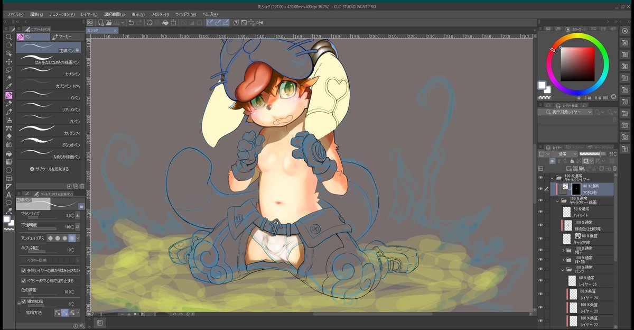Select the Eyedropper tool
Screen dimensions: 634x330
8,86
